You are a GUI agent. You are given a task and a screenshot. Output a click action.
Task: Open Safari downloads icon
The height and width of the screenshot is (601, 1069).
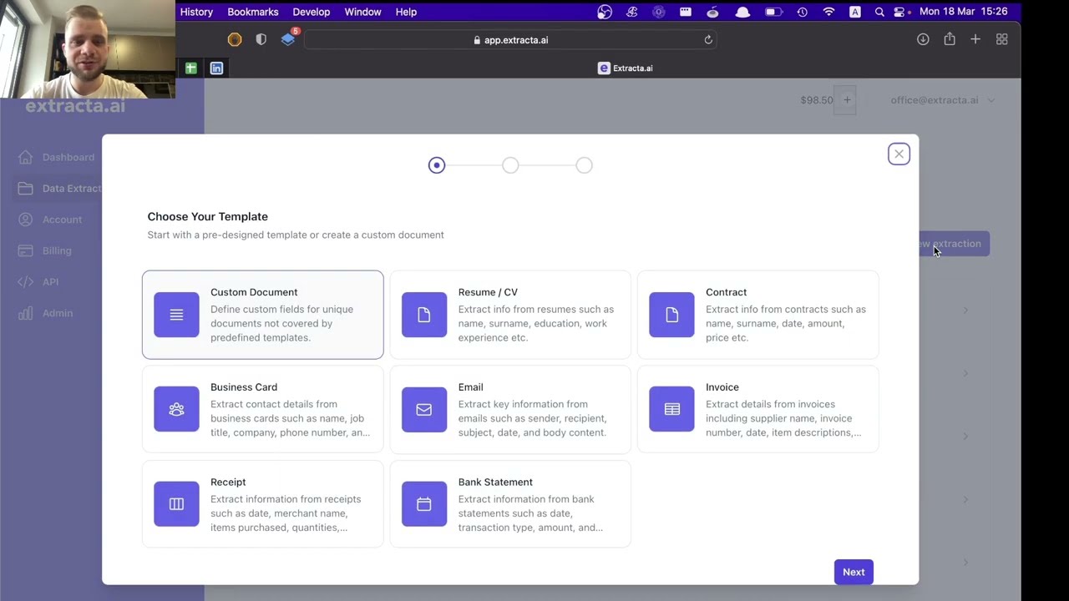pos(923,39)
